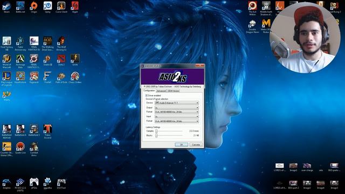
Task: Open the OEM Version tab
Action: (173, 91)
